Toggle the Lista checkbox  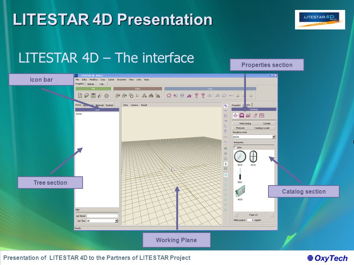[235, 147]
